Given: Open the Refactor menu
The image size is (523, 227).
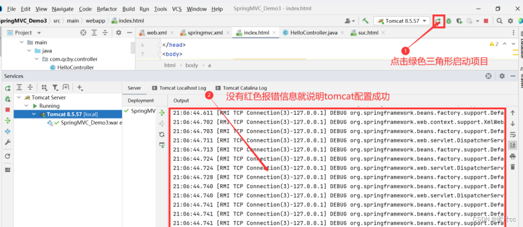Looking at the screenshot, I should click(x=107, y=9).
